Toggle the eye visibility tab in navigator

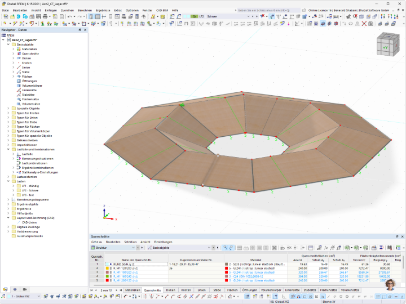point(15,289)
